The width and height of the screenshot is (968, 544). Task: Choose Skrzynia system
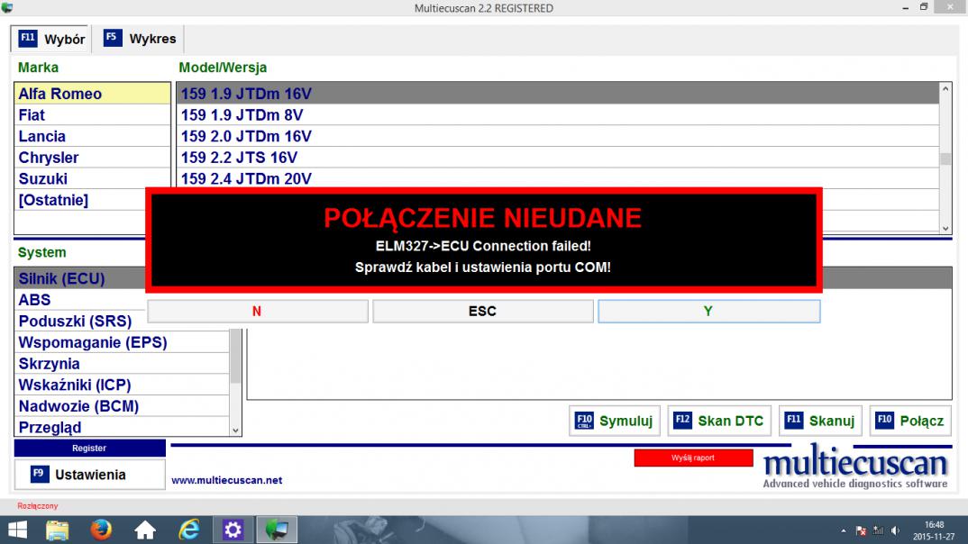(122, 364)
